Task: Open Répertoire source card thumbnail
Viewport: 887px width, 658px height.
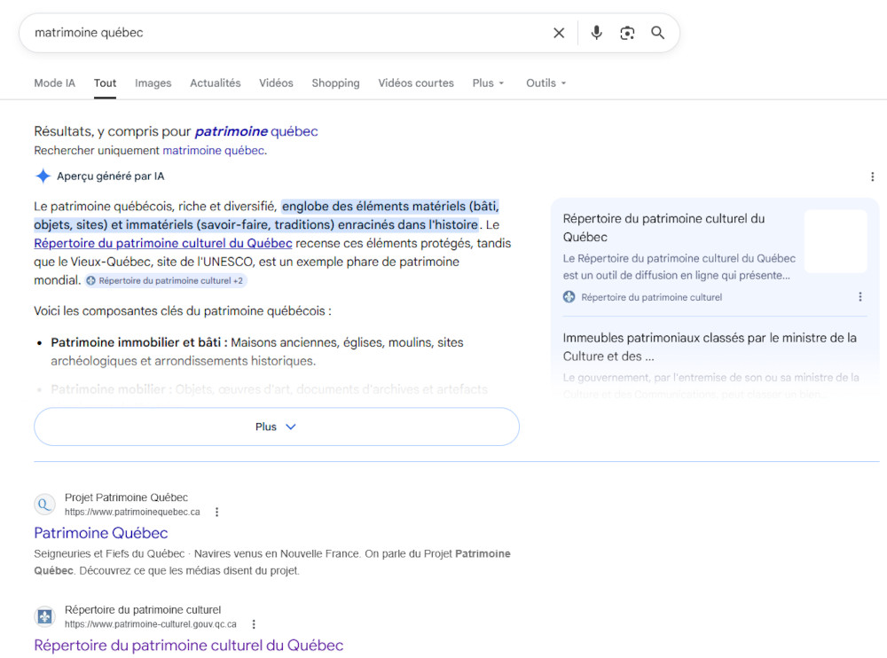Action: coord(835,241)
